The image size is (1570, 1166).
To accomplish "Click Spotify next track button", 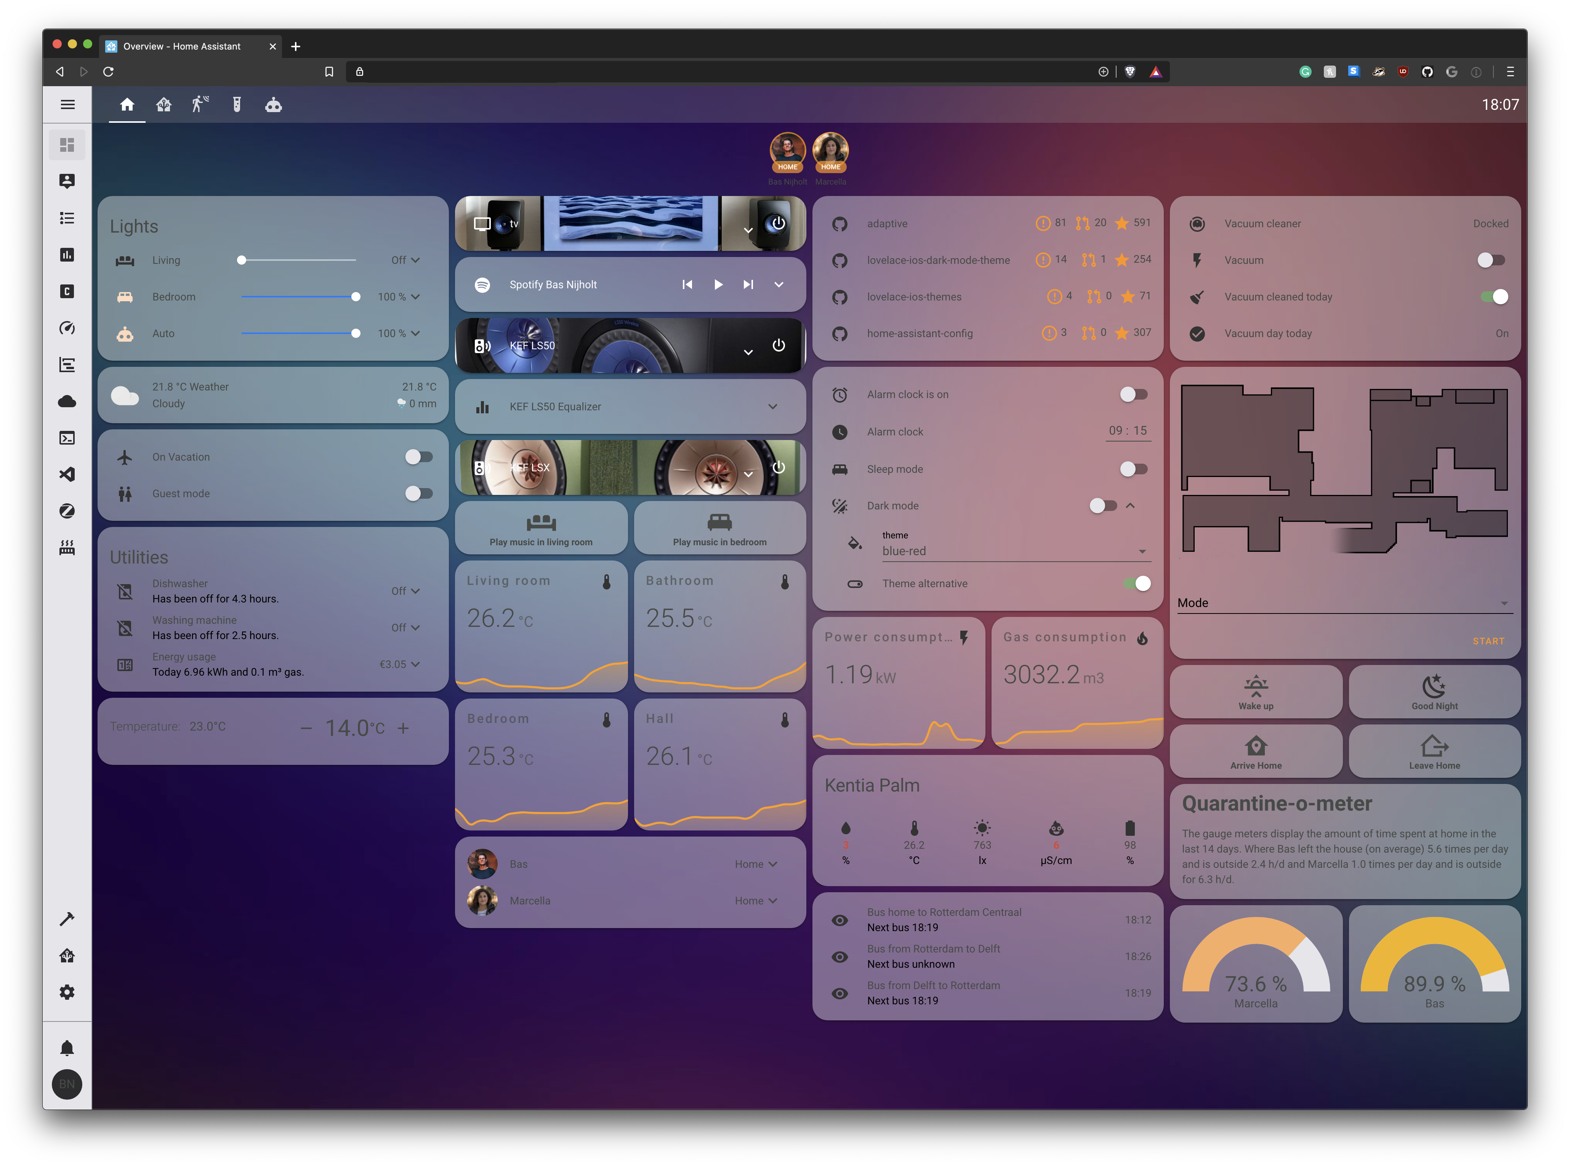I will [x=748, y=284].
